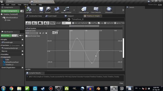Open Hide Unrelated options arrow
The width and height of the screenshot is (163, 91).
point(74,10)
